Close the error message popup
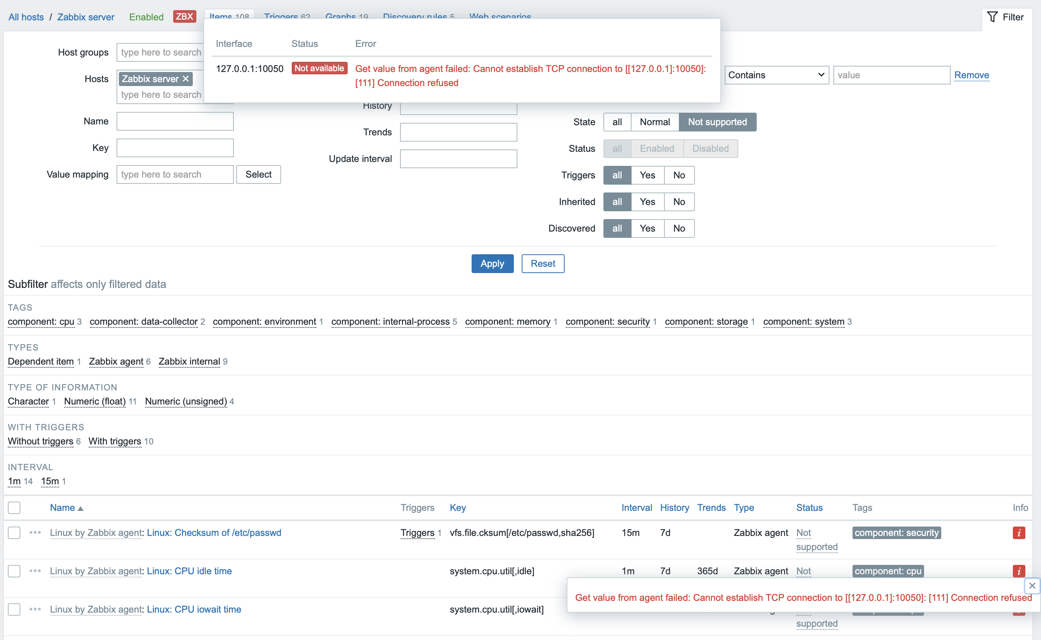Image resolution: width=1041 pixels, height=640 pixels. (x=1032, y=586)
